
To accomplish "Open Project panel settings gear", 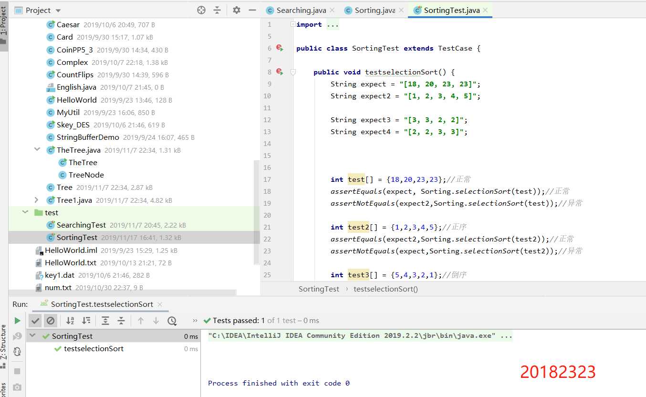I will 237,10.
